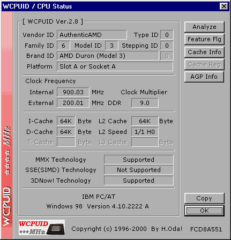The height and width of the screenshot is (240, 231).
Task: Click the Family ID value 6 field
Action: point(63,46)
